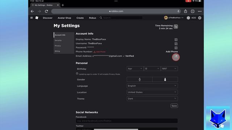This screenshot has width=232, height=130.
Task: Click the Display Name: TheBloxFoxx text
Action: [91, 39]
